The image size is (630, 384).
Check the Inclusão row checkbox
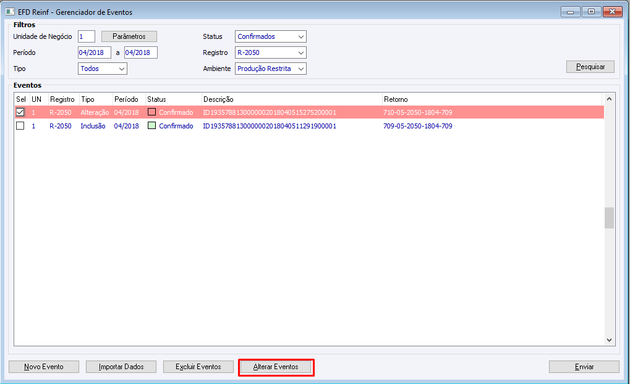pyautogui.click(x=20, y=126)
